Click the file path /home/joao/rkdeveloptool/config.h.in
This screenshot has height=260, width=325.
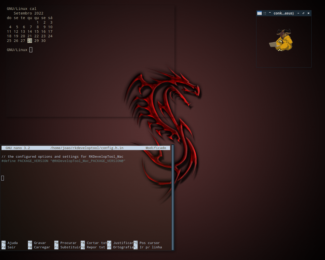click(x=87, y=148)
